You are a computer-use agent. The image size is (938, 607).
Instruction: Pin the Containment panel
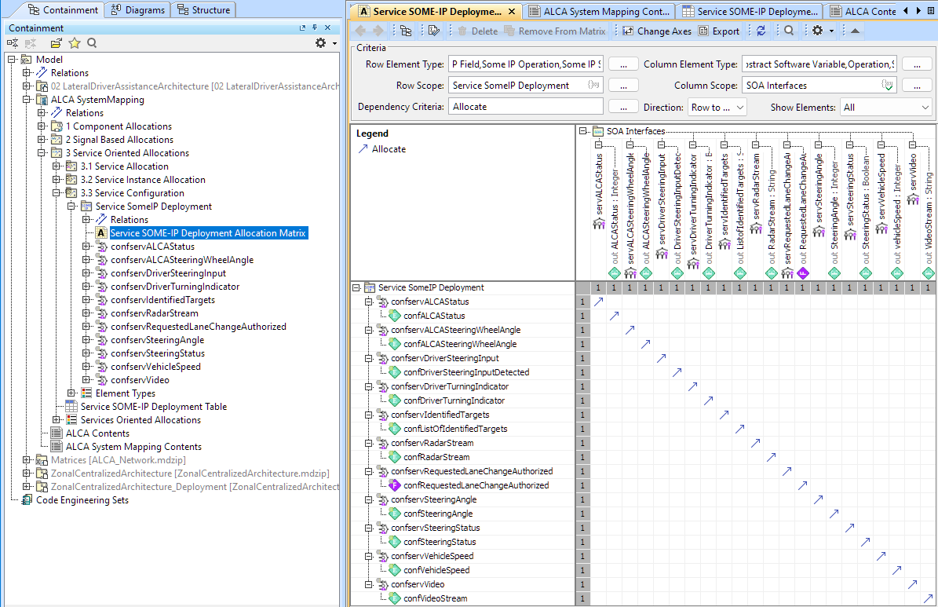(314, 28)
